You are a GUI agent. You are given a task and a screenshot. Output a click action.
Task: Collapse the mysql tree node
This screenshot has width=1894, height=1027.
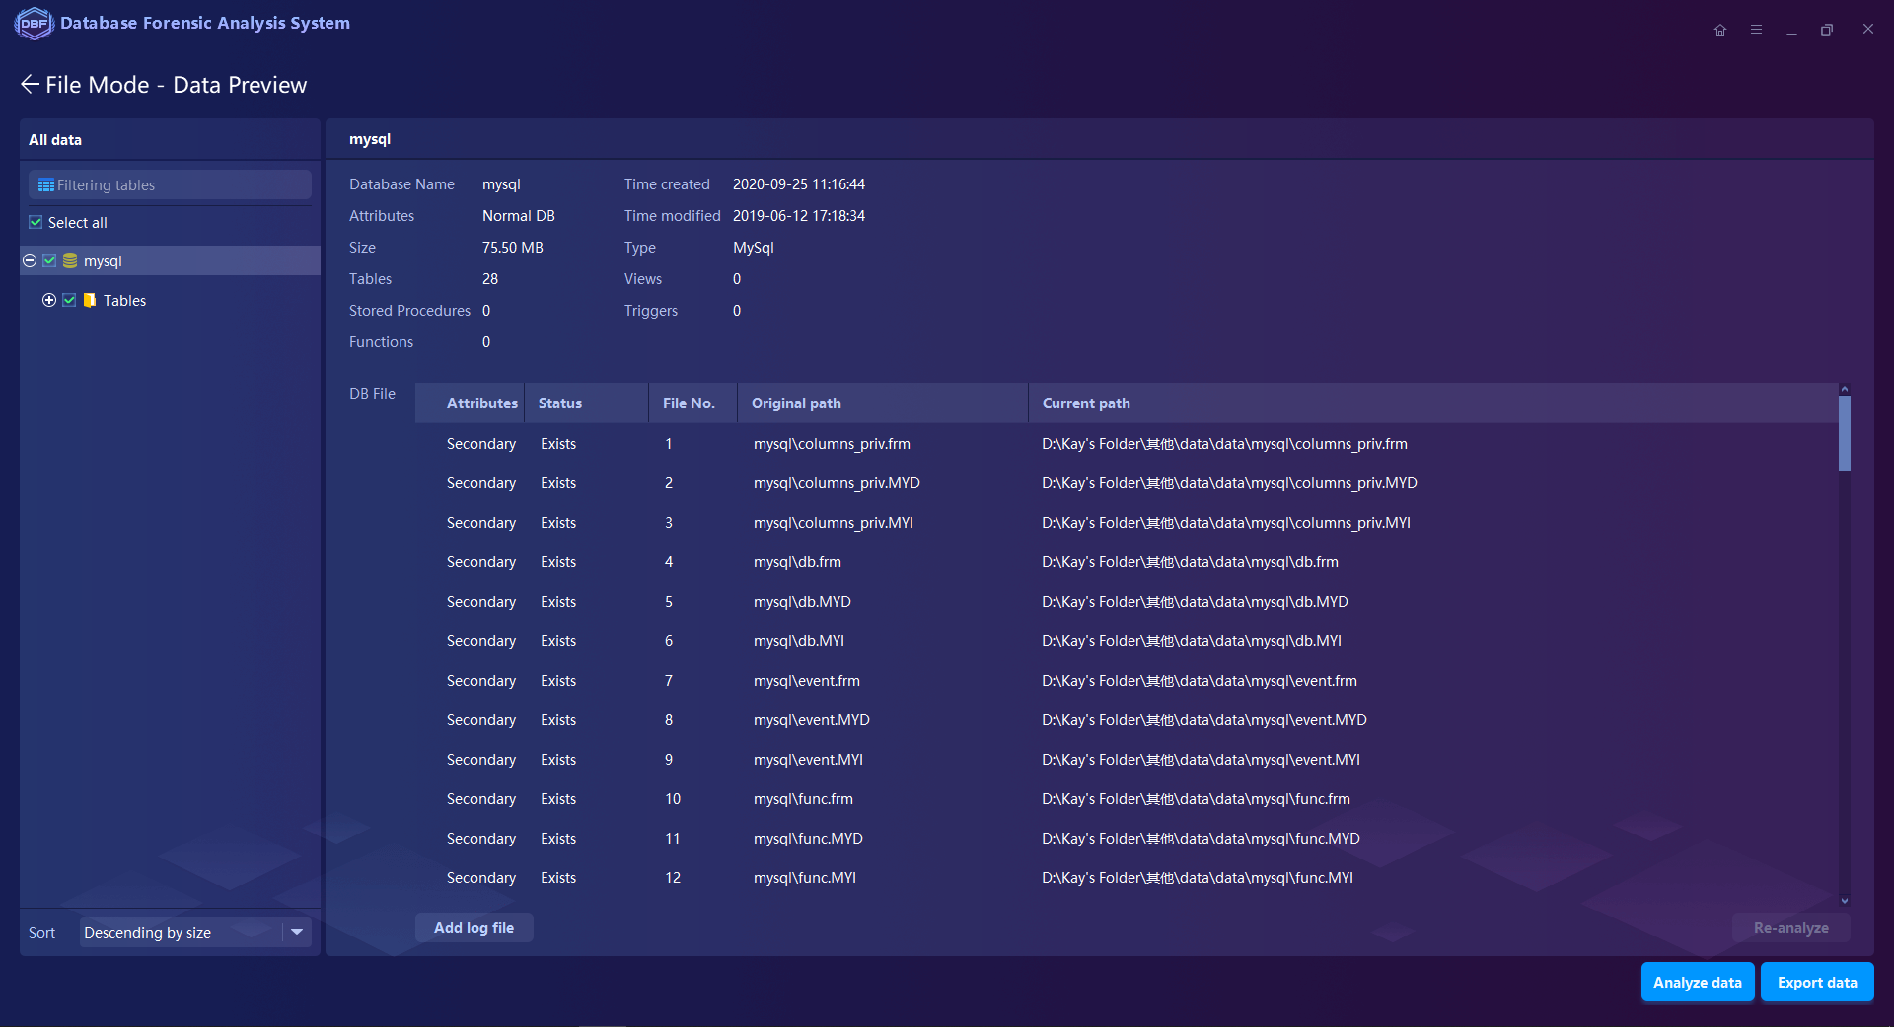[30, 261]
